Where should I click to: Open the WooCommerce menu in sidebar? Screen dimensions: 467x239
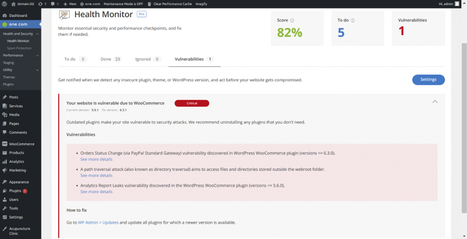coord(21,144)
